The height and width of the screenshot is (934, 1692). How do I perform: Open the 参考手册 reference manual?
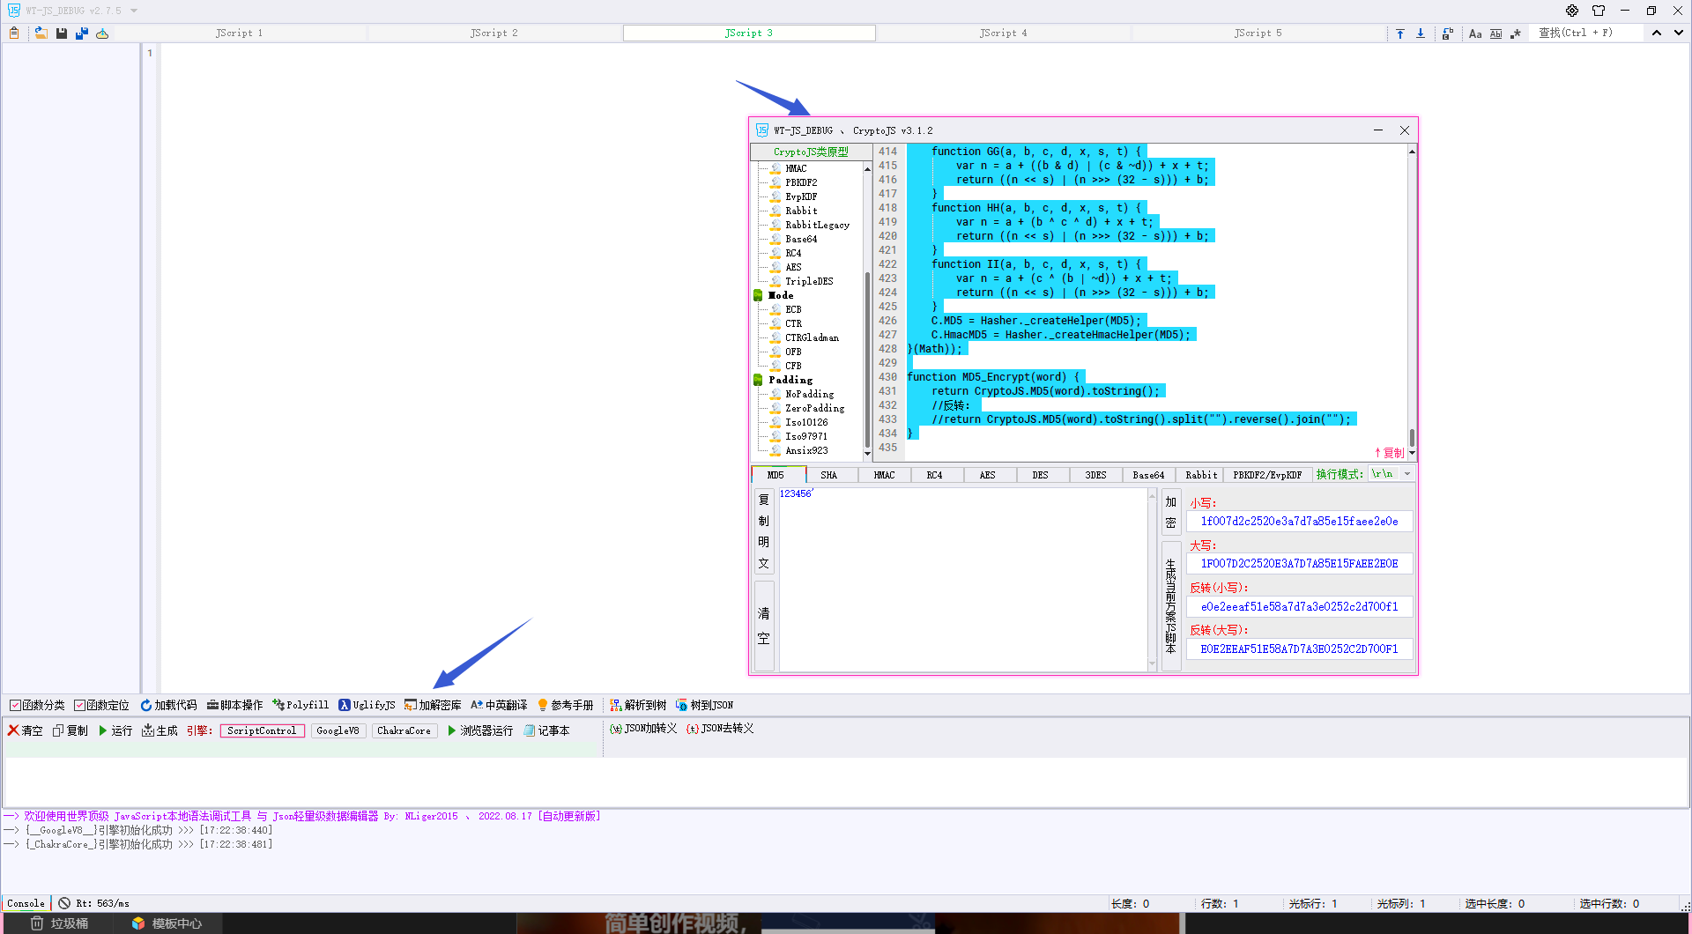565,705
